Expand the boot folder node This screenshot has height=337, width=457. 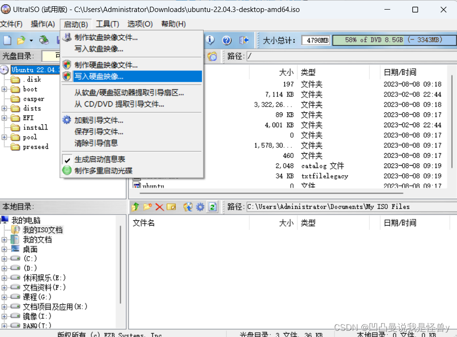click(4, 89)
